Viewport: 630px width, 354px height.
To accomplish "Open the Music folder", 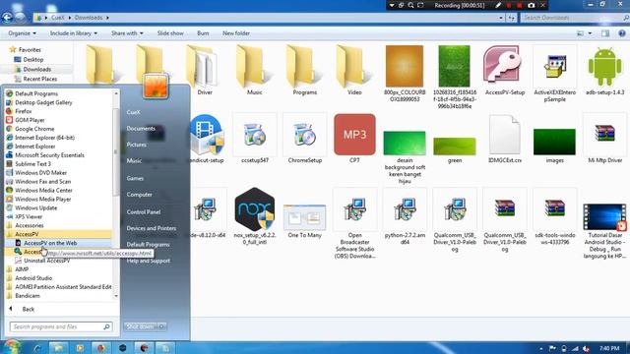I will pos(254,70).
